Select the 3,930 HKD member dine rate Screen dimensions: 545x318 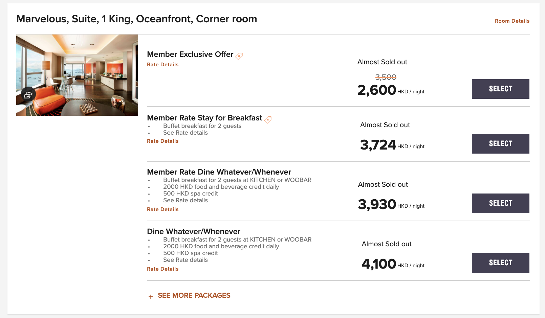pyautogui.click(x=500, y=203)
